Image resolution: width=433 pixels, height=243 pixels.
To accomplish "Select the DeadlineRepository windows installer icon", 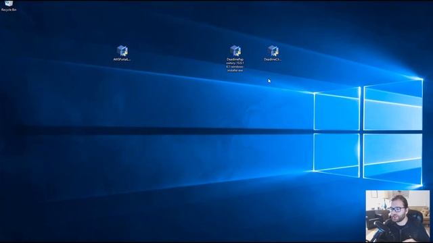I will point(235,59).
